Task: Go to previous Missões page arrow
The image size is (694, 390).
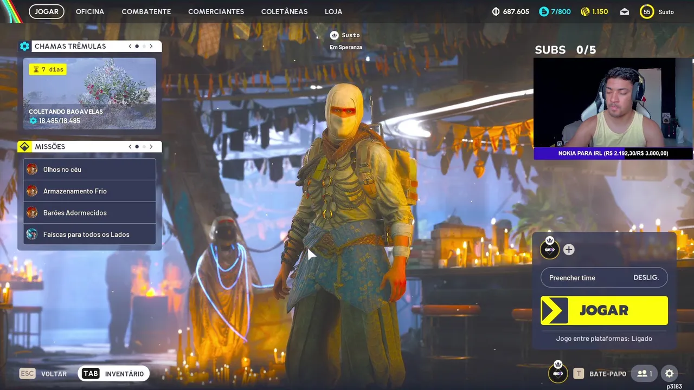Action: click(x=130, y=147)
